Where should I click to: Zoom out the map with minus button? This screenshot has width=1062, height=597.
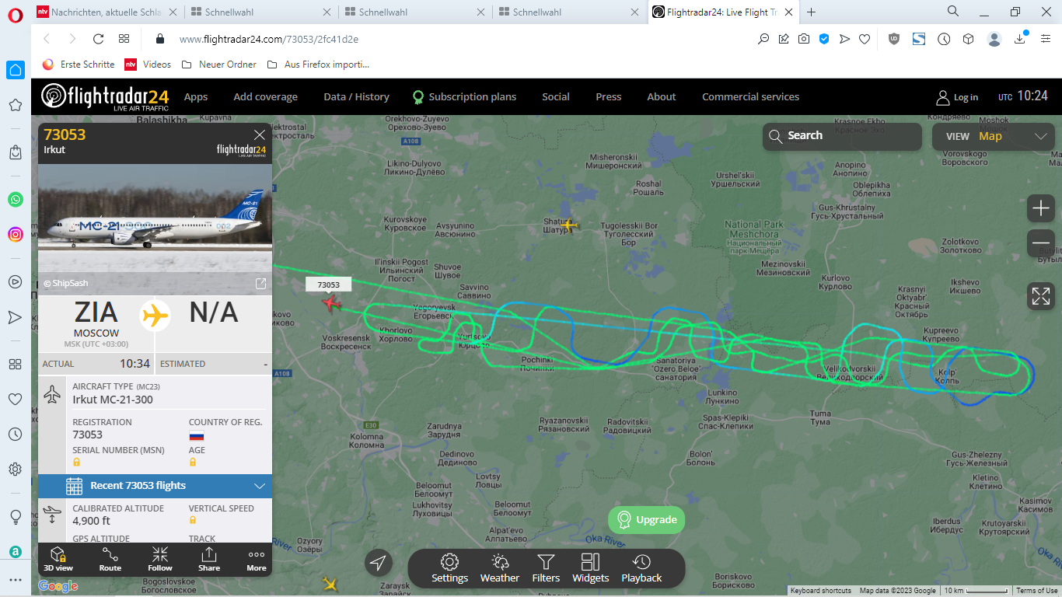(1040, 244)
